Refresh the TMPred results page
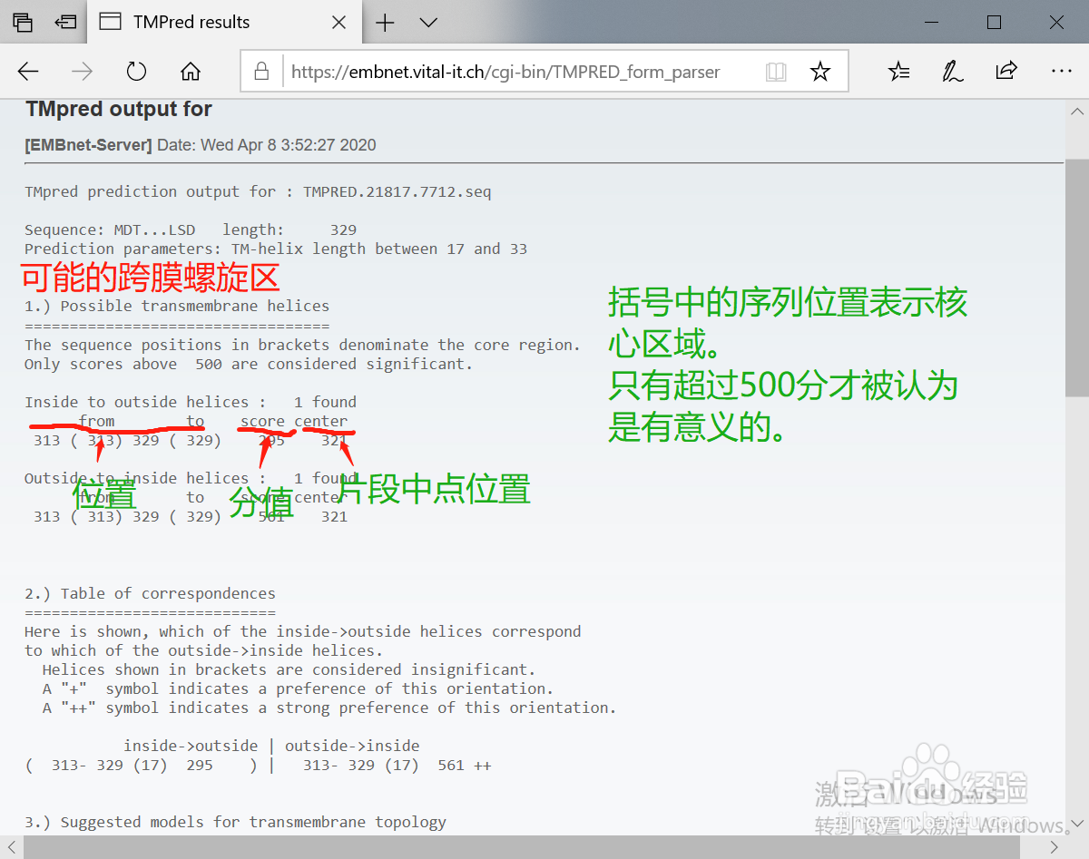This screenshot has width=1089, height=859. (135, 71)
